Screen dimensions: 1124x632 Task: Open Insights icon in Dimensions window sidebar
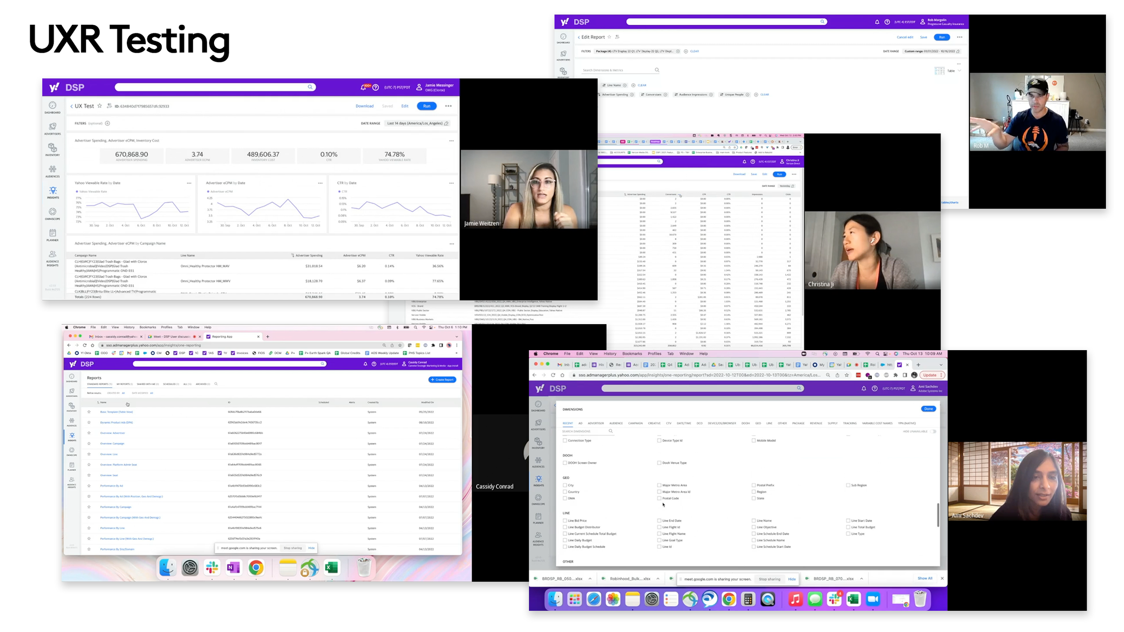(538, 481)
